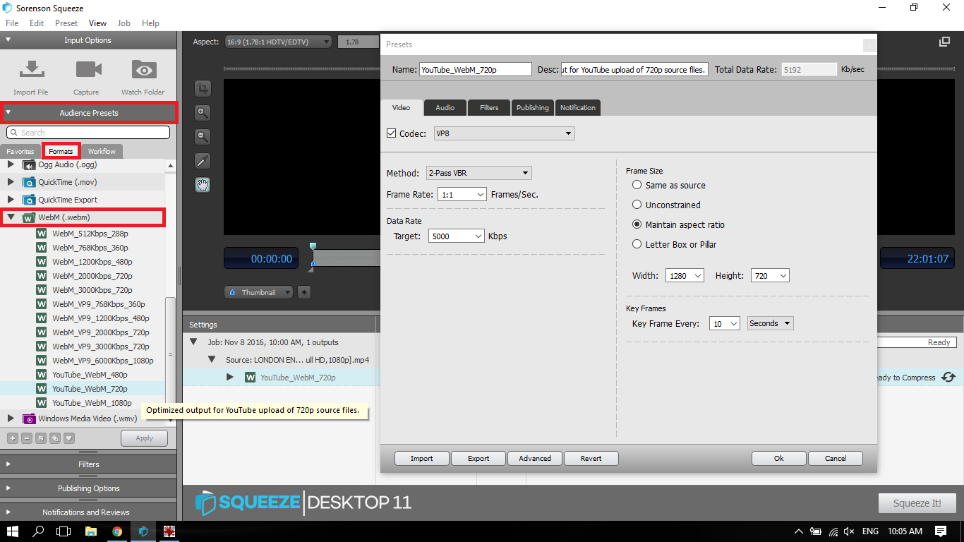Click the Export button
Viewport: 964px width, 542px height.
pyautogui.click(x=478, y=458)
